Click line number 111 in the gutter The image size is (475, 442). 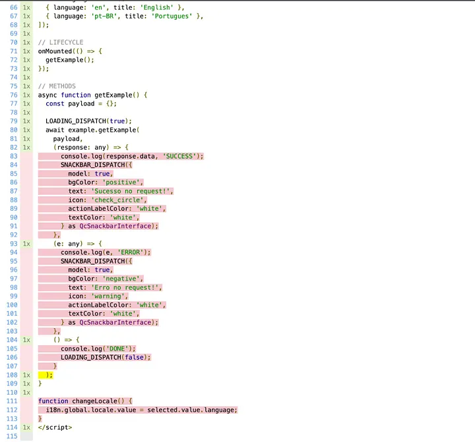point(12,401)
